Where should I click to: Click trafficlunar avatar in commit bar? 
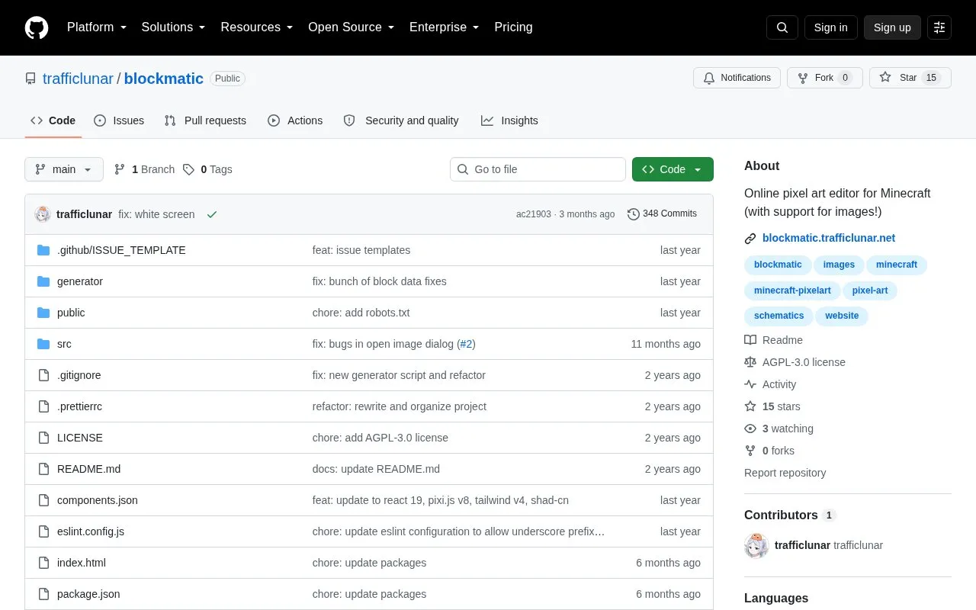tap(43, 214)
